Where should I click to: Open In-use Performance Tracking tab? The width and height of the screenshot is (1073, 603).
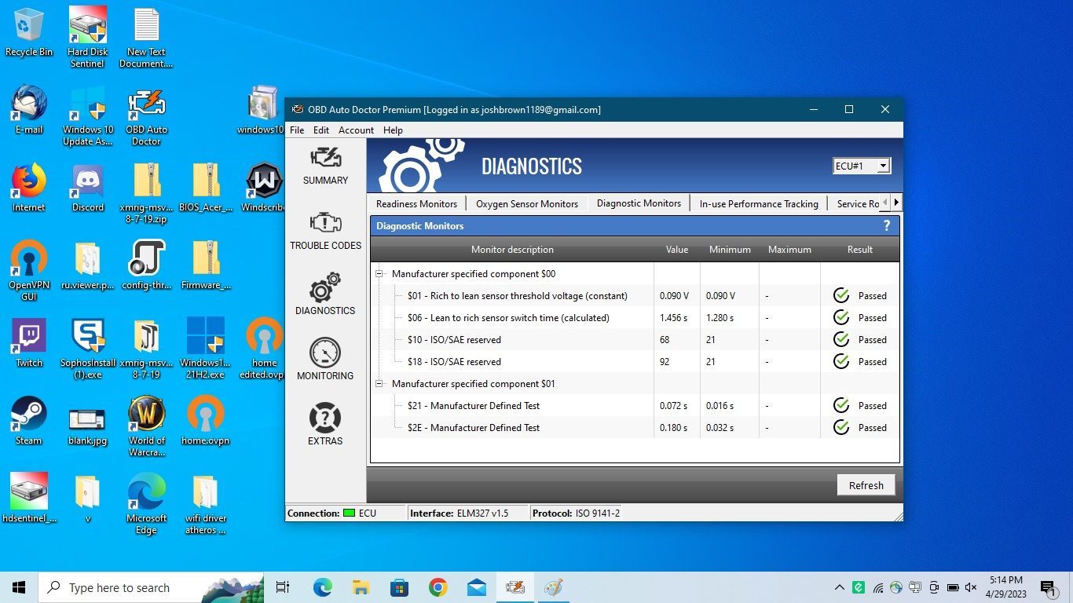[758, 203]
